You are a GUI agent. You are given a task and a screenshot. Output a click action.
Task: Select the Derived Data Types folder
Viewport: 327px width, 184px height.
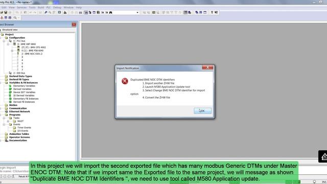(20, 76)
